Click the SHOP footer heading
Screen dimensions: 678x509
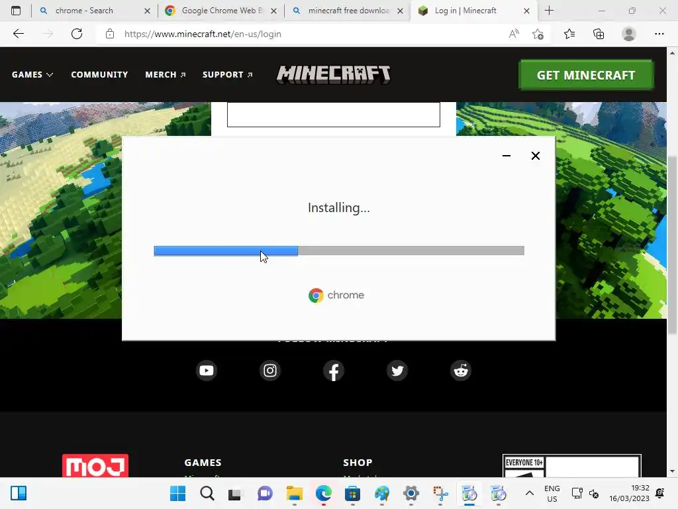[x=358, y=462]
